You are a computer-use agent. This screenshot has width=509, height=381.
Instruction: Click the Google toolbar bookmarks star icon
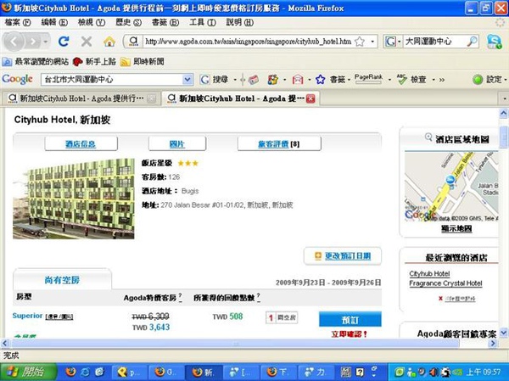point(320,79)
